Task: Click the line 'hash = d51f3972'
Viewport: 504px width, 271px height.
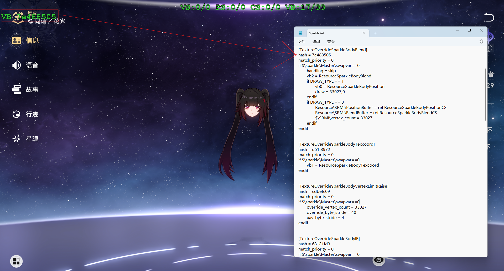Action: pos(314,150)
